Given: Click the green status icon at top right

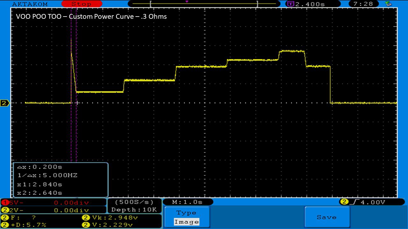Looking at the screenshot, I should pyautogui.click(x=388, y=4).
